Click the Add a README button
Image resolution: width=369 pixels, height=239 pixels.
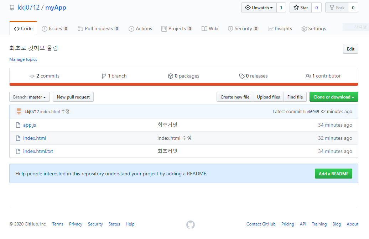[333, 174]
